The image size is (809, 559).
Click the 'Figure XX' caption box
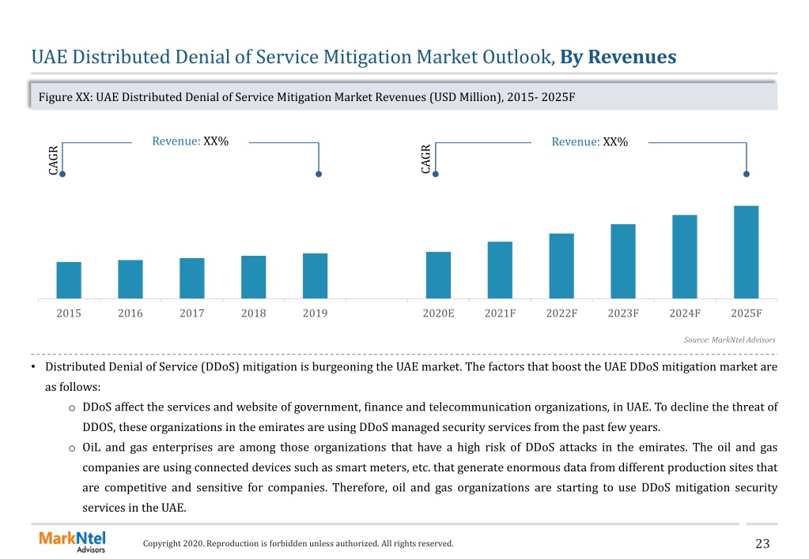(403, 96)
